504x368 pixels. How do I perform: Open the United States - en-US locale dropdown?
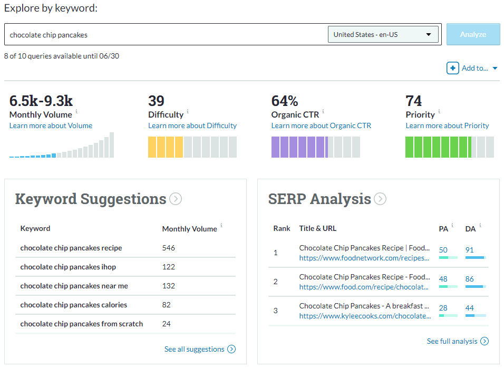(383, 35)
